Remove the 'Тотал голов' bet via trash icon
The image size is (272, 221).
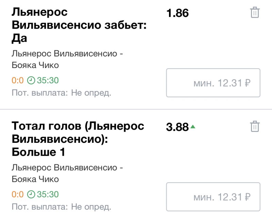click(255, 126)
